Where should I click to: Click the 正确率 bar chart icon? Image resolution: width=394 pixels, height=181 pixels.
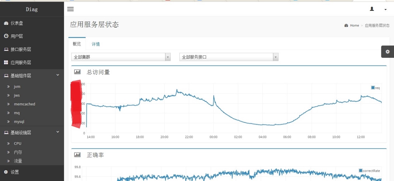[77, 155]
